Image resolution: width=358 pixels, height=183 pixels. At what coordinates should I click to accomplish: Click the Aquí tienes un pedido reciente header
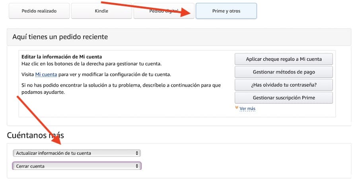point(60,37)
